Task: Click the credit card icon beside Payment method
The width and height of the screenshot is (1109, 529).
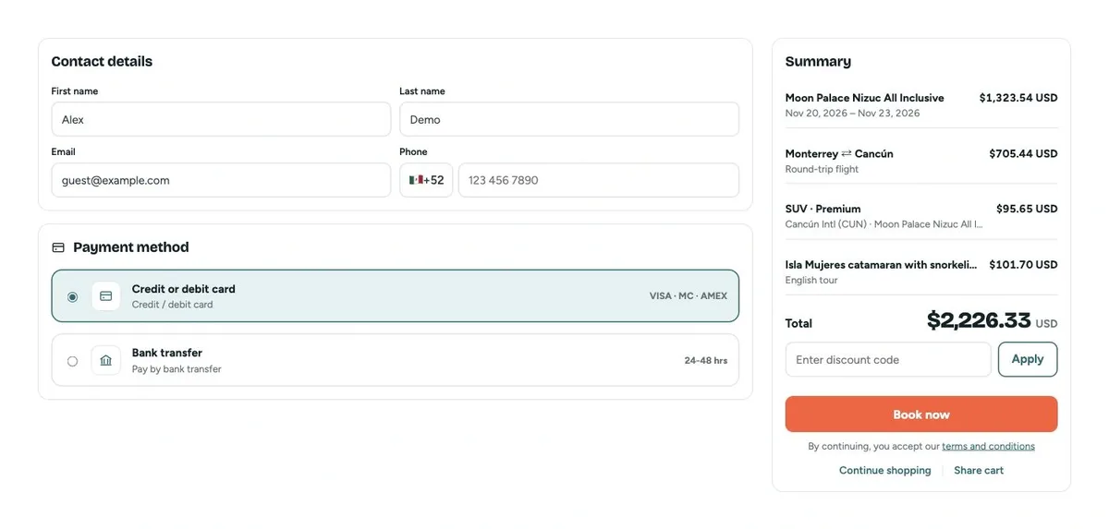Action: point(58,247)
